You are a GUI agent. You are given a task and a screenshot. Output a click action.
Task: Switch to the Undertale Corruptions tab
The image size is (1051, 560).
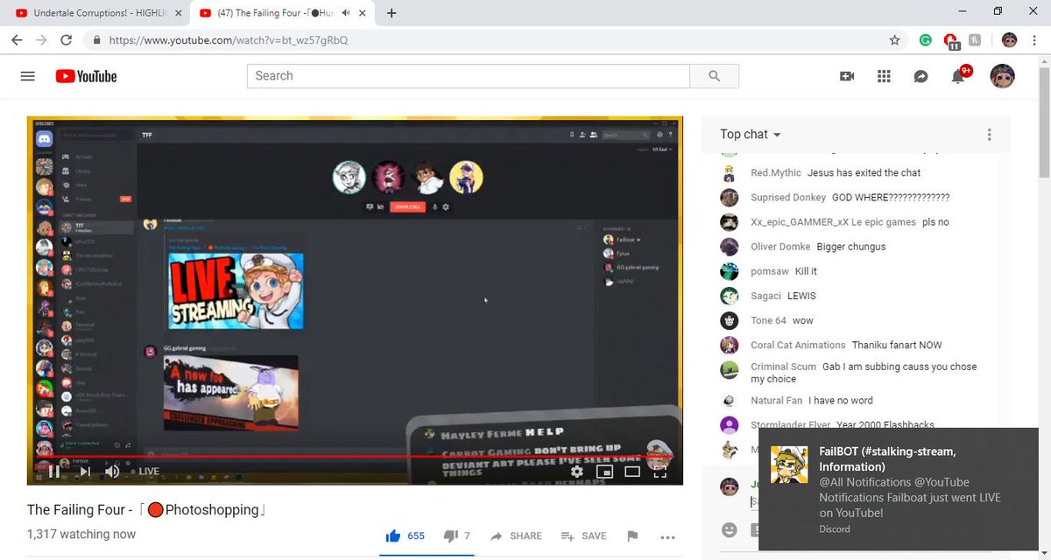[100, 13]
